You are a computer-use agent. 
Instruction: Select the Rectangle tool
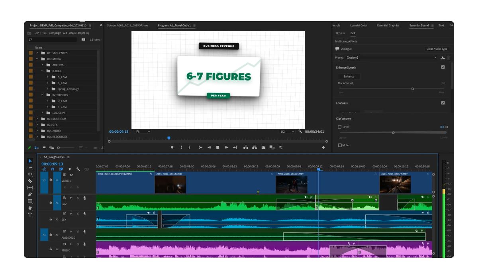coord(30,201)
